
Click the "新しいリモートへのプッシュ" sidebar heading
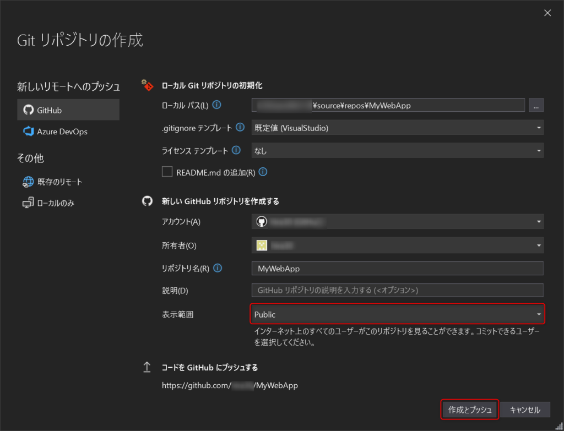[x=69, y=86]
